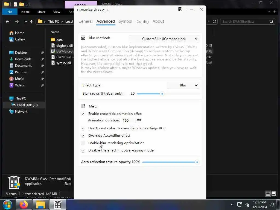The width and height of the screenshot is (280, 210).
Task: Click the search magnifier icon
Action: click(272, 22)
